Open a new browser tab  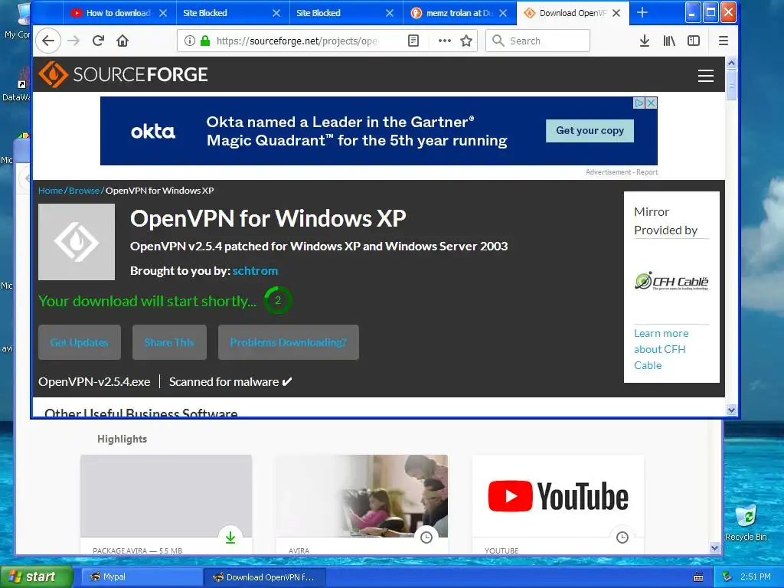click(642, 13)
